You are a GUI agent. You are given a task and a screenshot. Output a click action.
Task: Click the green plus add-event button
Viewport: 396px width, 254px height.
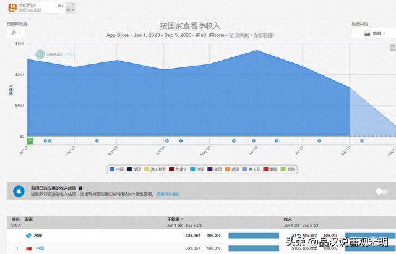click(30, 140)
